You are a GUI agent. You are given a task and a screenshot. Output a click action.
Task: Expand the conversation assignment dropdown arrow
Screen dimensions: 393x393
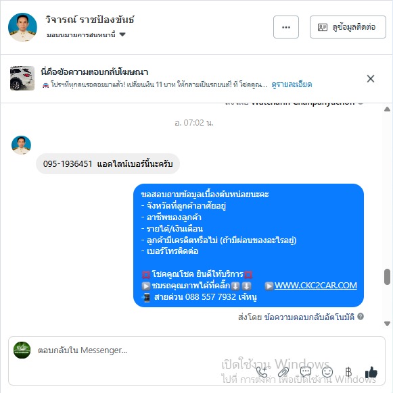[x=122, y=34]
